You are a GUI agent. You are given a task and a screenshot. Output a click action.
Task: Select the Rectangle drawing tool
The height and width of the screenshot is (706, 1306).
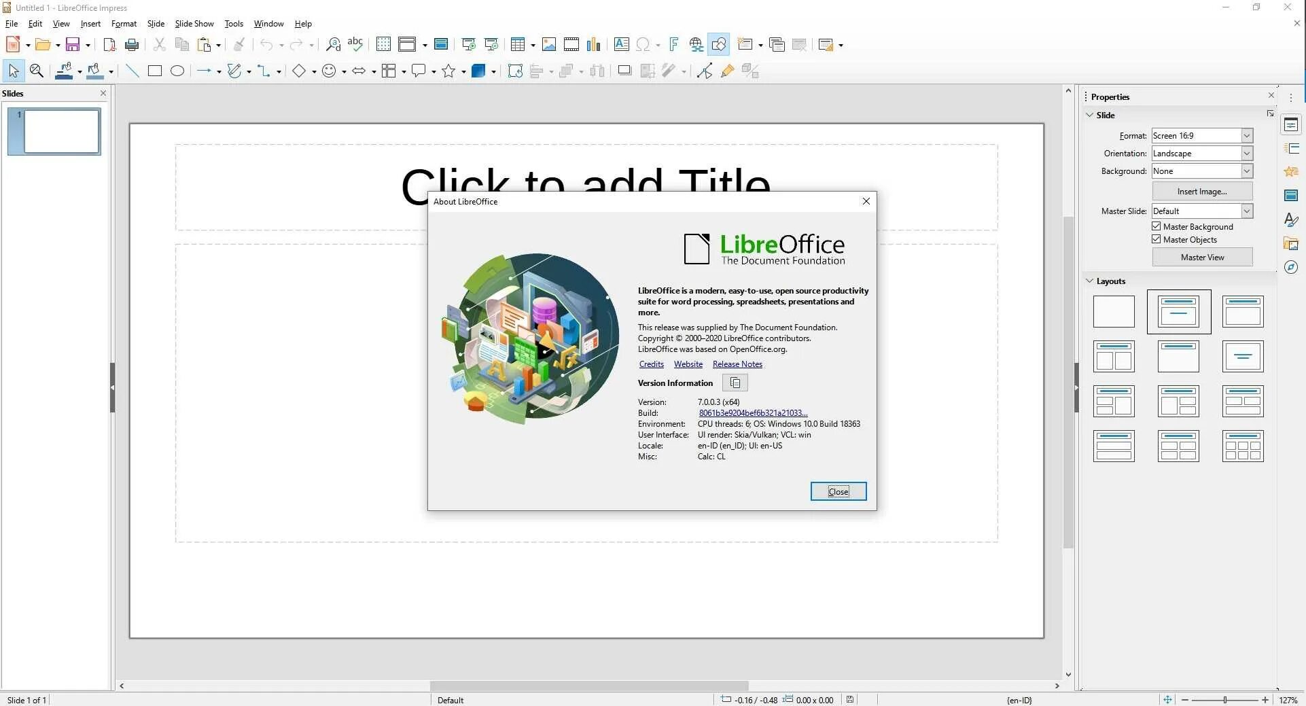pyautogui.click(x=155, y=71)
